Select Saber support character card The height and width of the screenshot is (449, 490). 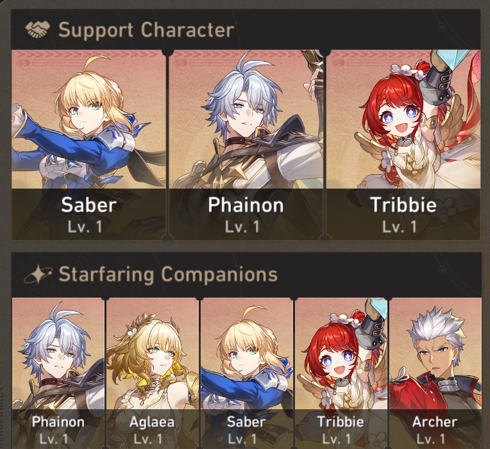tap(89, 145)
